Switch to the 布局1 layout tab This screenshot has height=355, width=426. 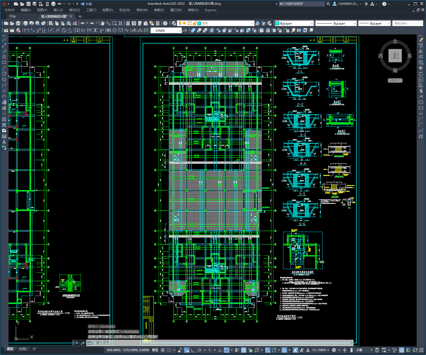[23, 349]
